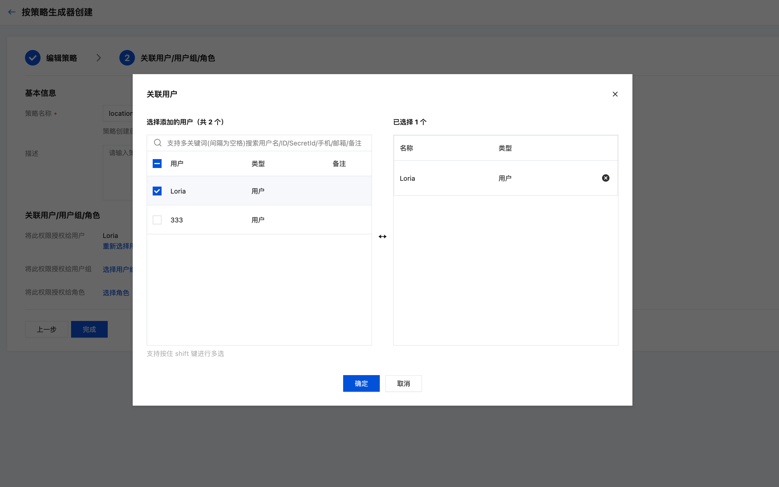Confirm selection with 确定 button

(361, 383)
